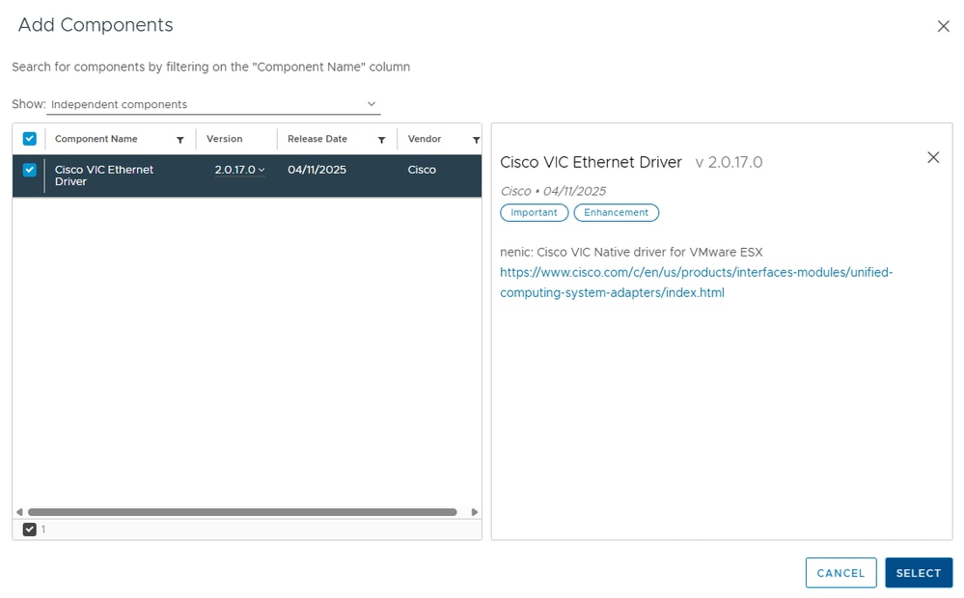Uncheck the Cisco VIC Ethernet Driver row
964x598 pixels.
coord(30,170)
